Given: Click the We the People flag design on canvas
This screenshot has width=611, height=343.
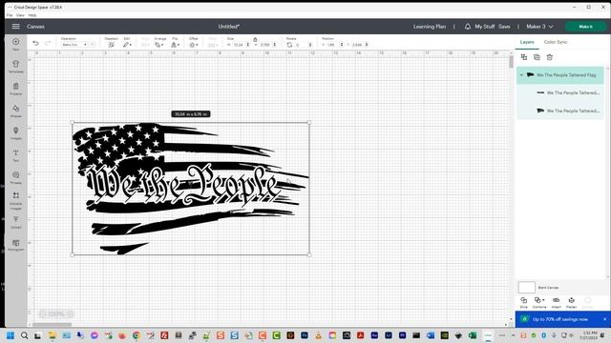Looking at the screenshot, I should coord(191,189).
